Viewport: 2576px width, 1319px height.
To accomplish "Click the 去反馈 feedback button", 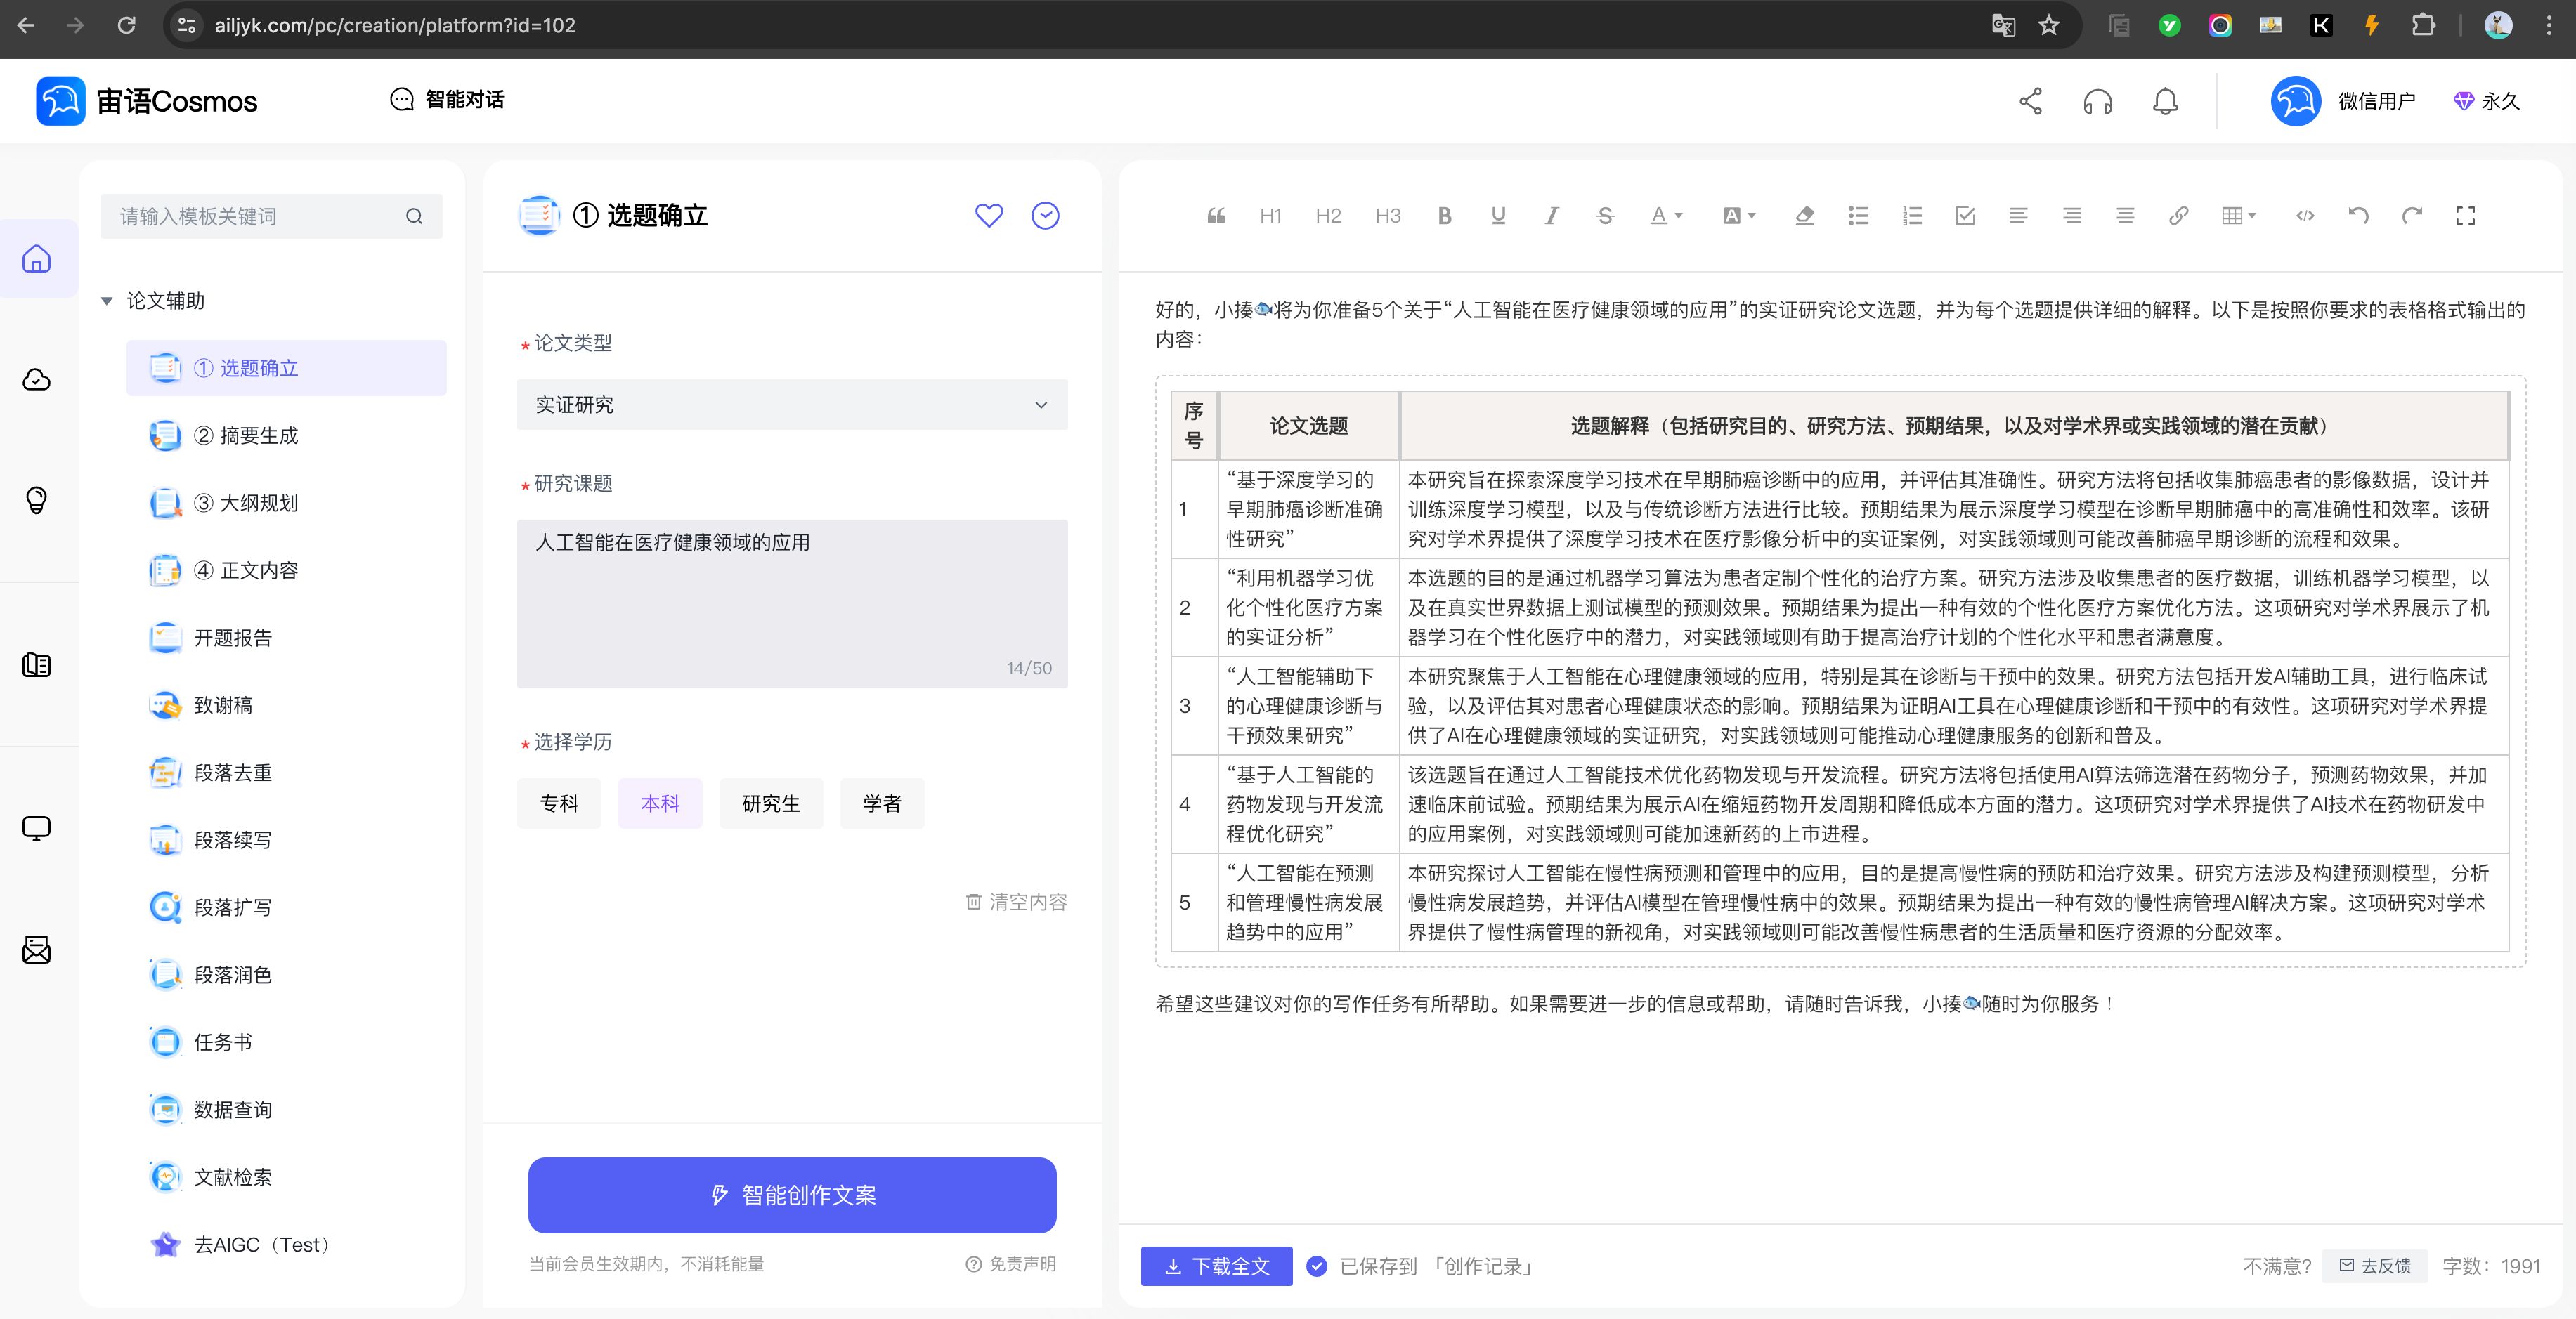I will [2375, 1266].
